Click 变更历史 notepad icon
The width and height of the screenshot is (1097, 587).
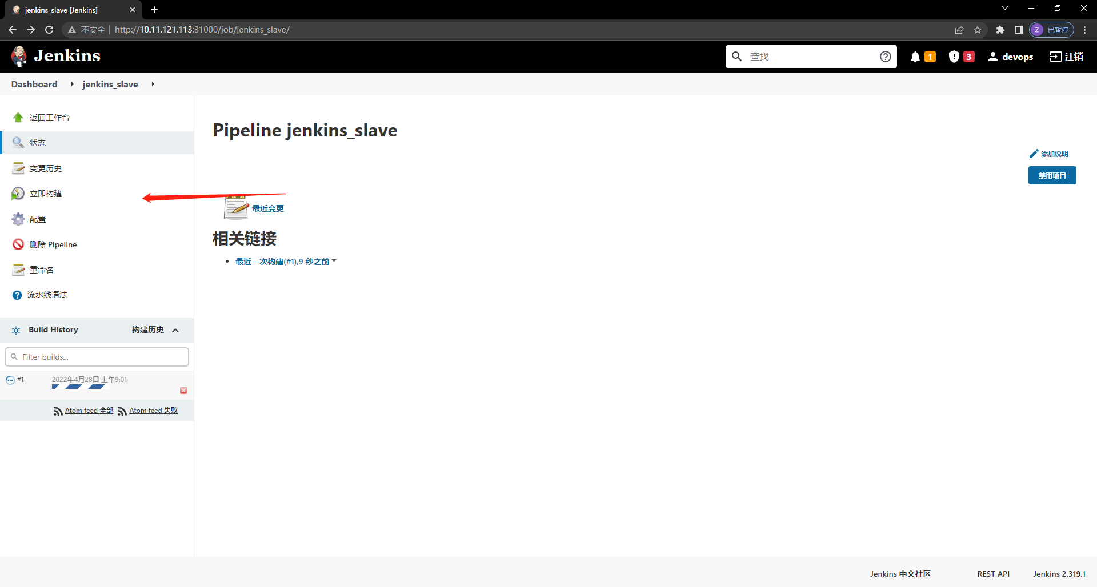click(x=18, y=168)
